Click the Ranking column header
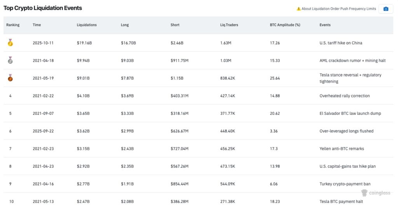 pyautogui.click(x=13, y=25)
